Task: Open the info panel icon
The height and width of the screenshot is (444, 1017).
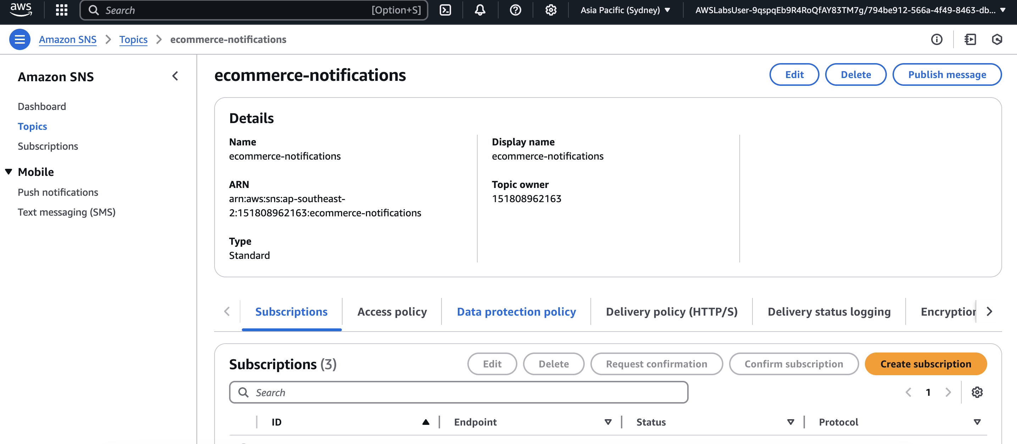Action: [937, 39]
